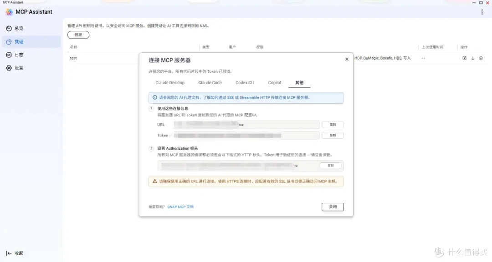This screenshot has height=262, width=492.
Task: Switch to the Codex CLI tab
Action: [245, 83]
